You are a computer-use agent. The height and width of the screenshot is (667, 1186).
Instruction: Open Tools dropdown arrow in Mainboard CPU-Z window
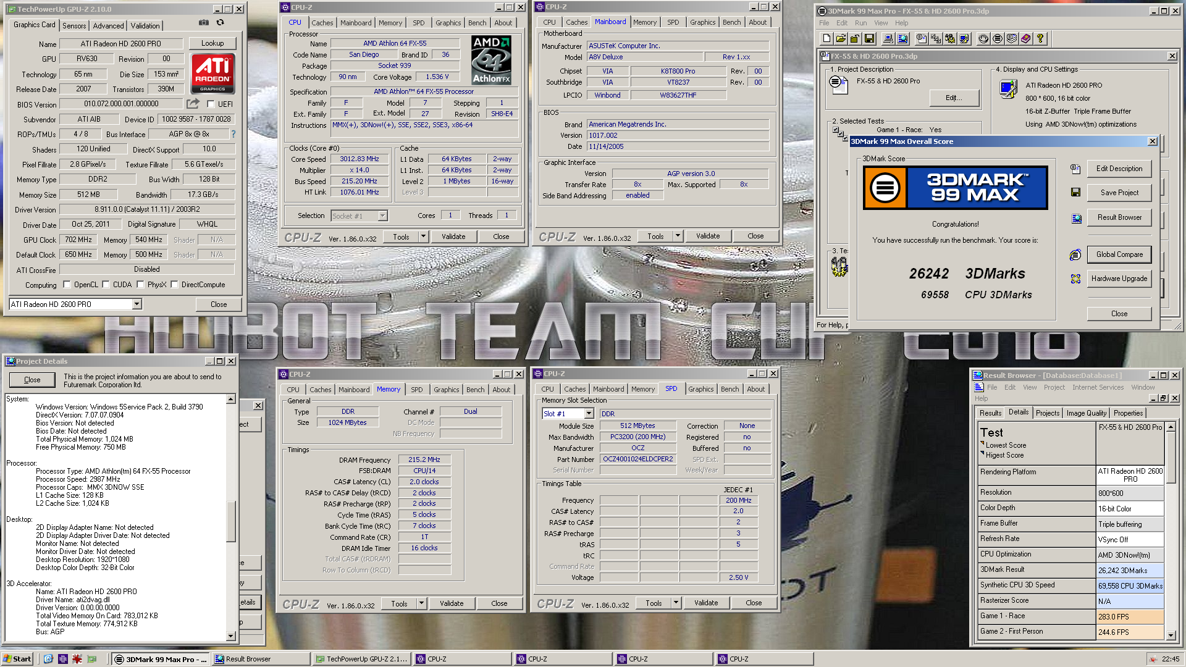[x=678, y=236]
